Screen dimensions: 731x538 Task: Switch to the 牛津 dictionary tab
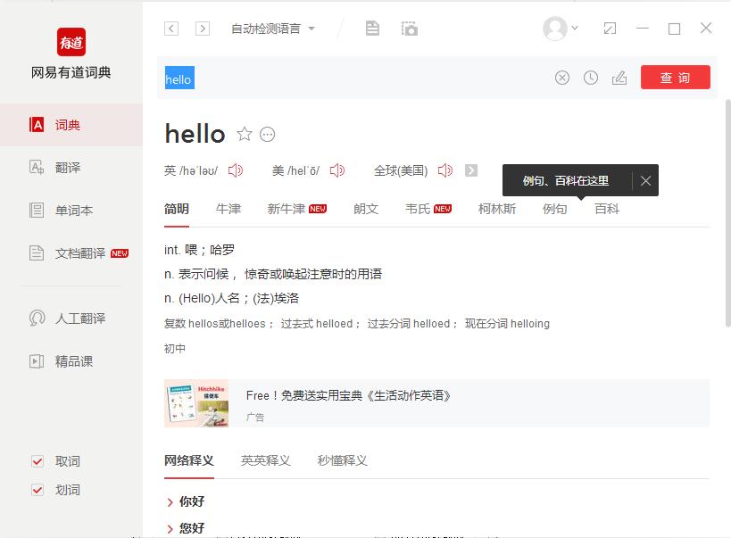(229, 209)
